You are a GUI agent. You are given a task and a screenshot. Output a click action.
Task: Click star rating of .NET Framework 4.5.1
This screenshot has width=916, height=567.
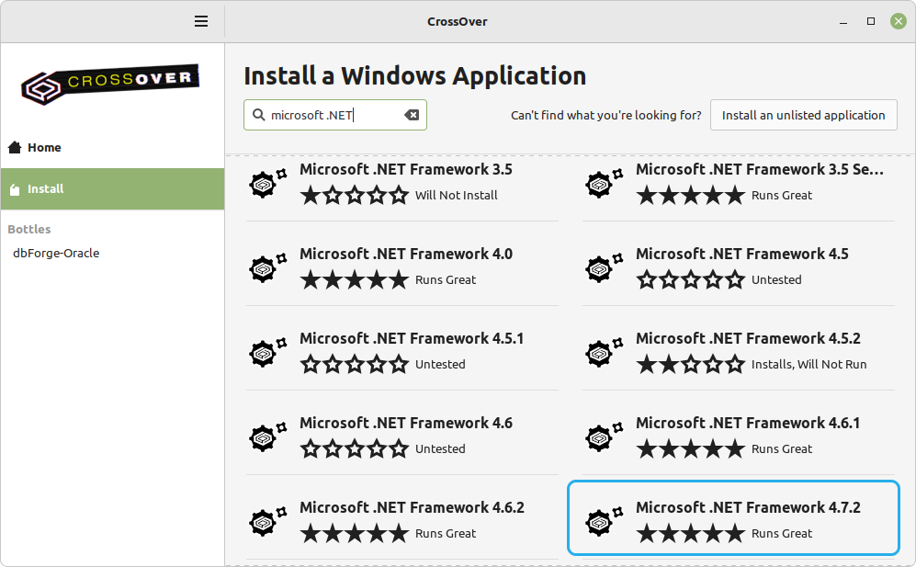(x=355, y=365)
